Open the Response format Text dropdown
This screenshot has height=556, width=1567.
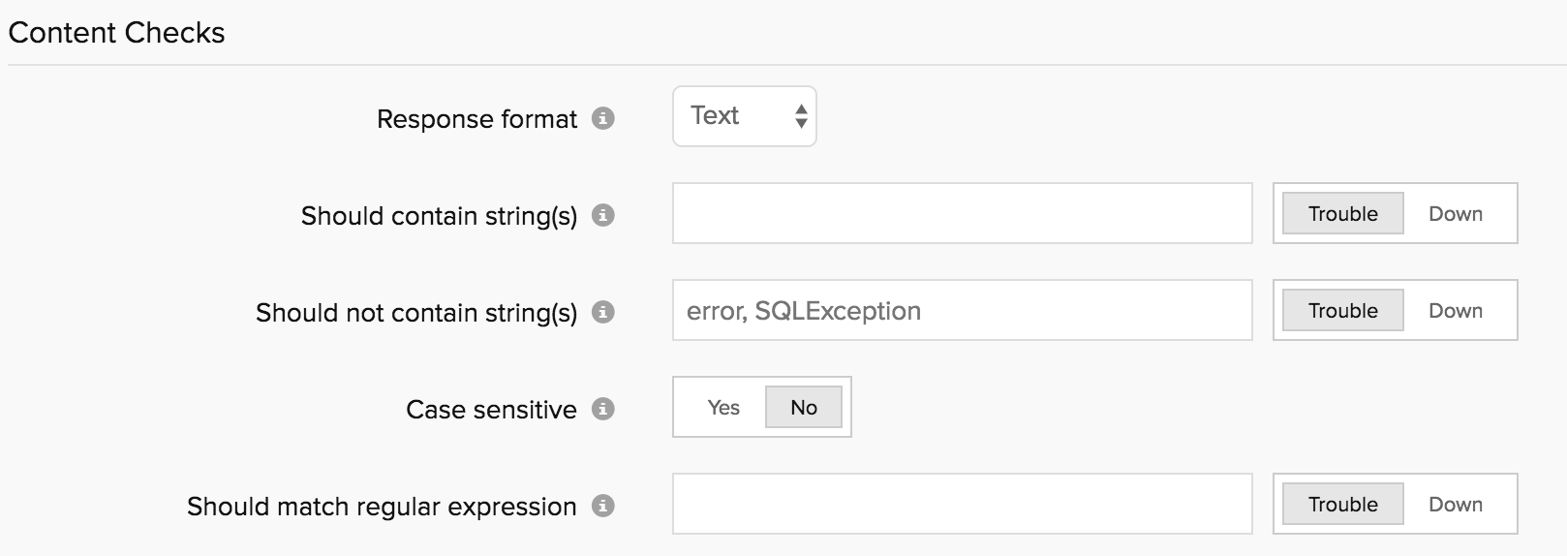click(x=744, y=116)
